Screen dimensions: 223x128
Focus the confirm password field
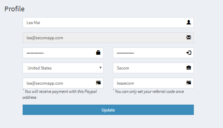click(153, 53)
